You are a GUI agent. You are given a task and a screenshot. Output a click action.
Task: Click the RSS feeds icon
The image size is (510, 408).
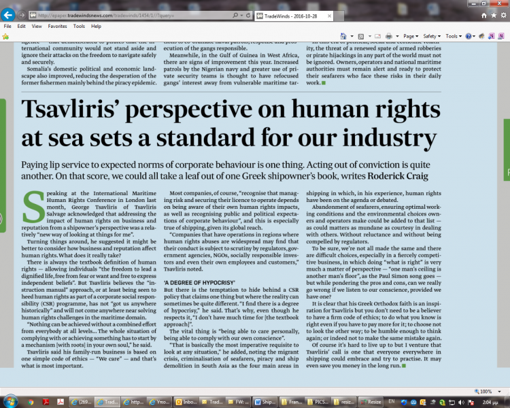pyautogui.click(x=359, y=35)
